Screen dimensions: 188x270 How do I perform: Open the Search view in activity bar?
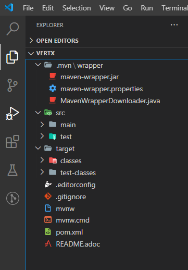[12, 29]
